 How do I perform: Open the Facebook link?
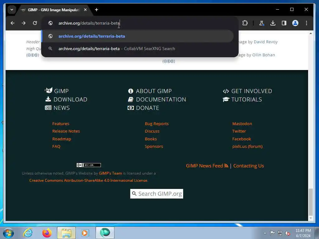tap(242, 139)
